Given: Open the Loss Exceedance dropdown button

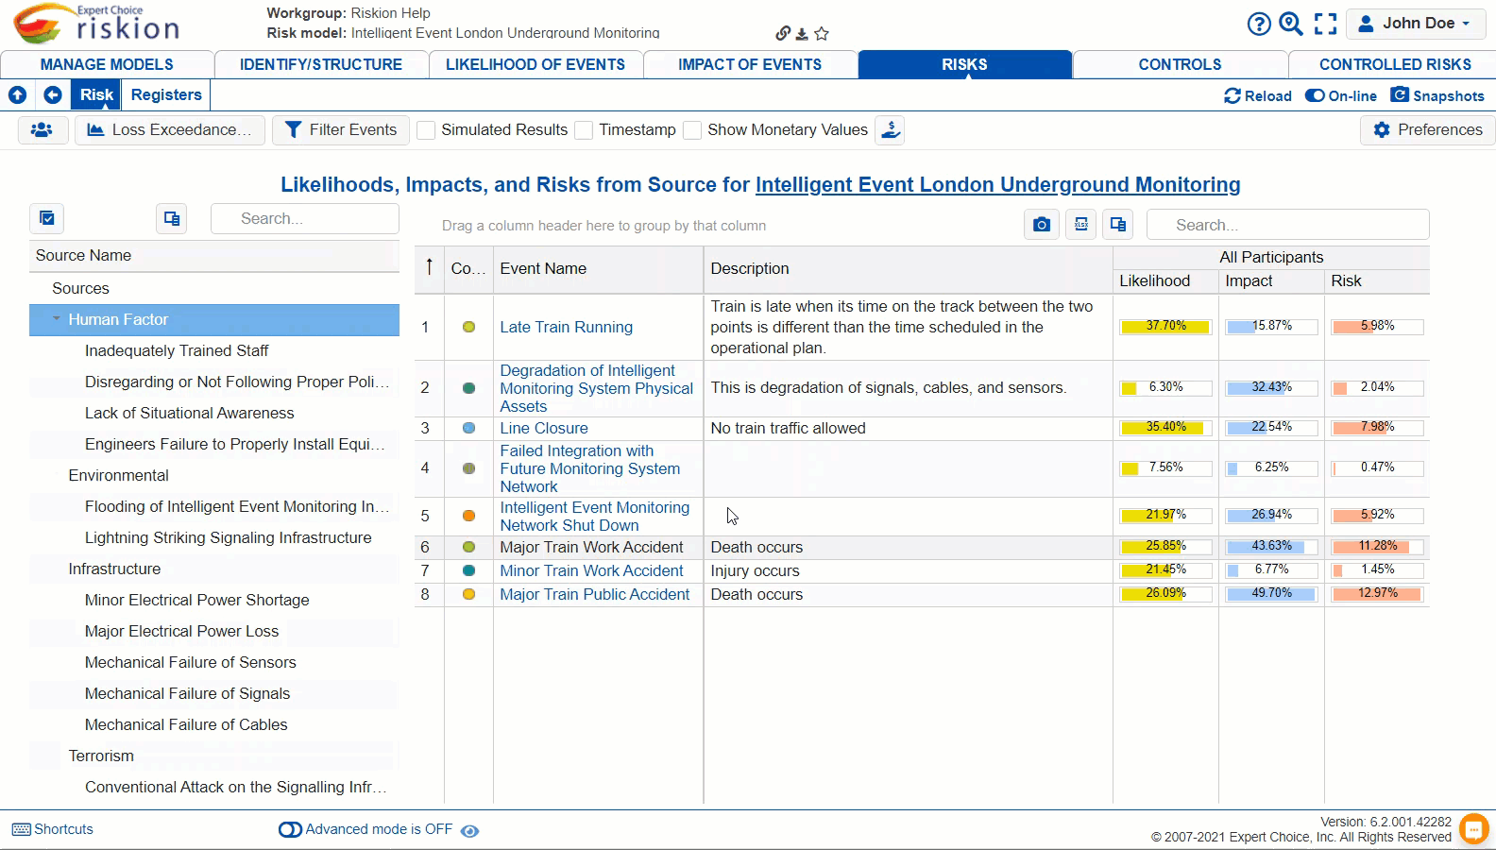Looking at the screenshot, I should click(170, 130).
